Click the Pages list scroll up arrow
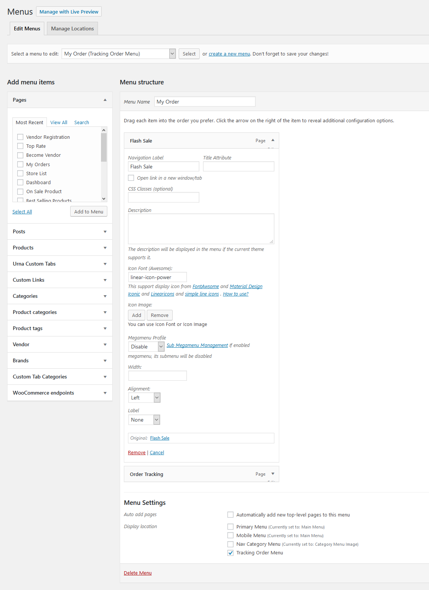 (104, 130)
